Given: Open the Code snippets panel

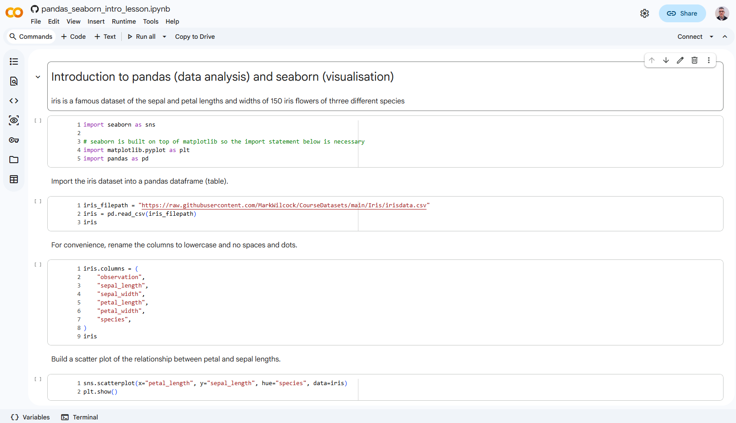Looking at the screenshot, I should point(14,101).
